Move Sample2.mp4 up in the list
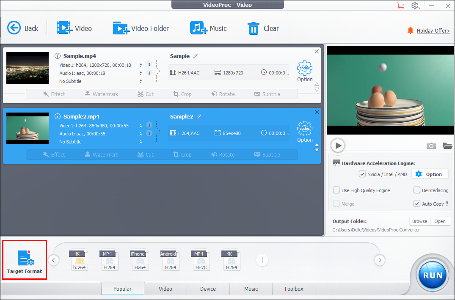 (x=317, y=144)
